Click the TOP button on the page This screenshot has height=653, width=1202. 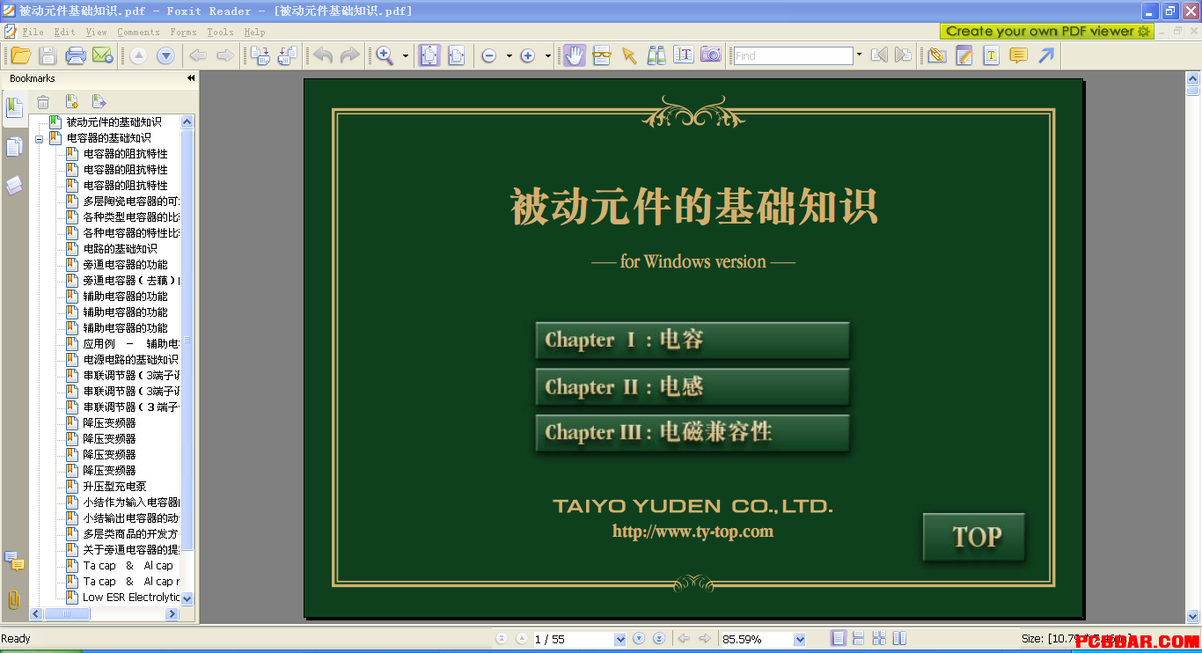click(974, 537)
